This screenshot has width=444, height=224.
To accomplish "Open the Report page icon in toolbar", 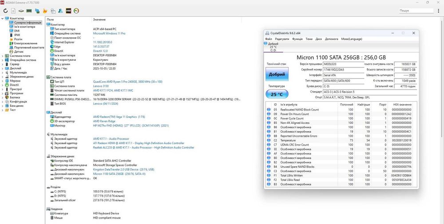I will coord(13,11).
